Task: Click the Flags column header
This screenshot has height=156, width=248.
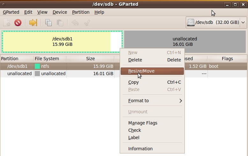Action: click(x=227, y=59)
